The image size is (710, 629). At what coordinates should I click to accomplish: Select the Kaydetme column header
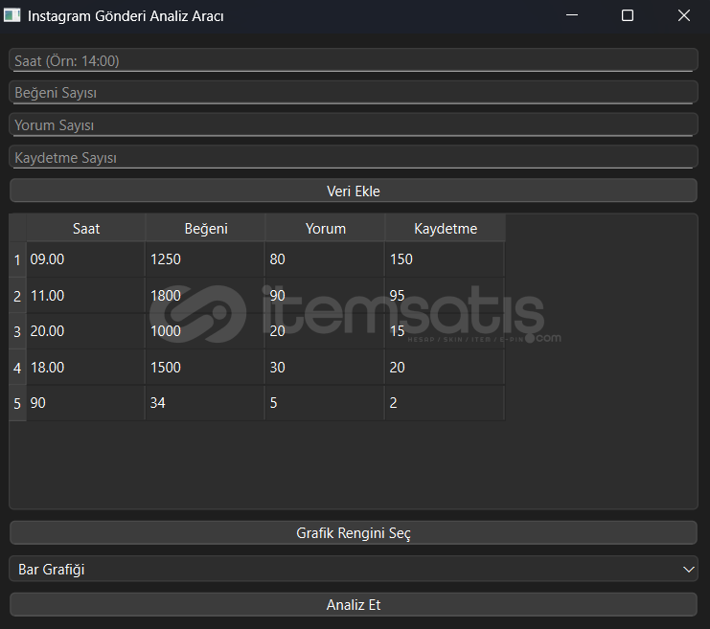click(x=446, y=228)
